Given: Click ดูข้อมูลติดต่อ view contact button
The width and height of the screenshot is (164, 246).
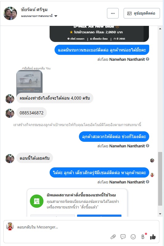Looking at the screenshot, I should click(x=142, y=13).
